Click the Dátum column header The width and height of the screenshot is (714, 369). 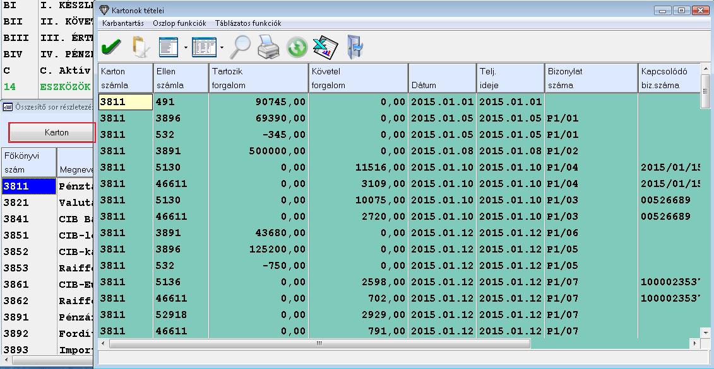click(441, 78)
